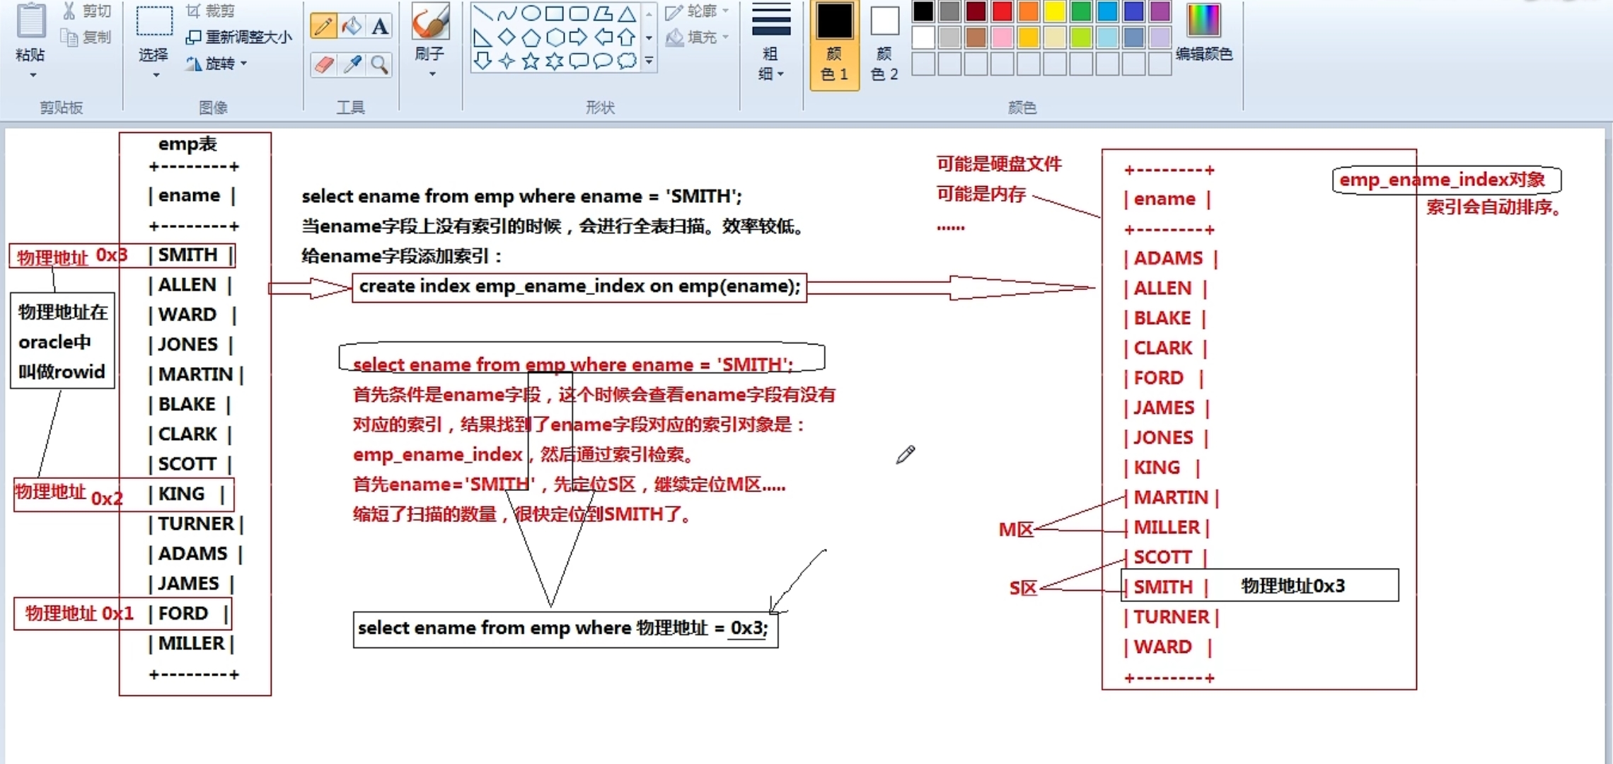Select the red color swatch
The width and height of the screenshot is (1613, 764).
click(1002, 11)
